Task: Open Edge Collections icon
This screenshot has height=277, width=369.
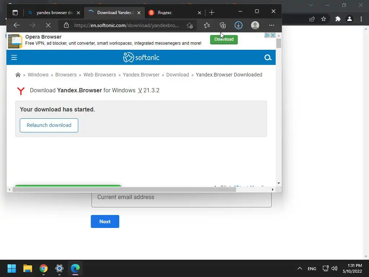Action: click(x=223, y=25)
